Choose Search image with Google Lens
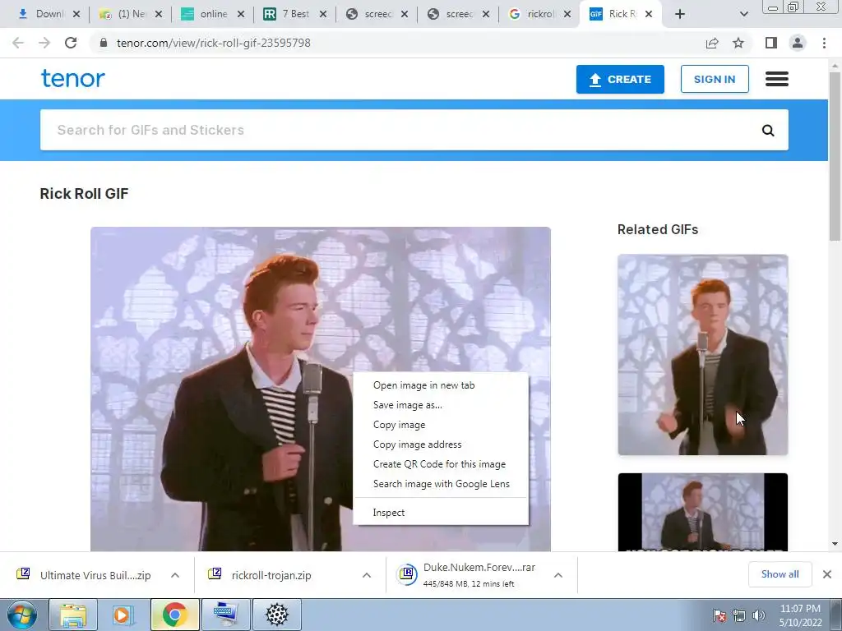The height and width of the screenshot is (631, 842). click(x=441, y=484)
